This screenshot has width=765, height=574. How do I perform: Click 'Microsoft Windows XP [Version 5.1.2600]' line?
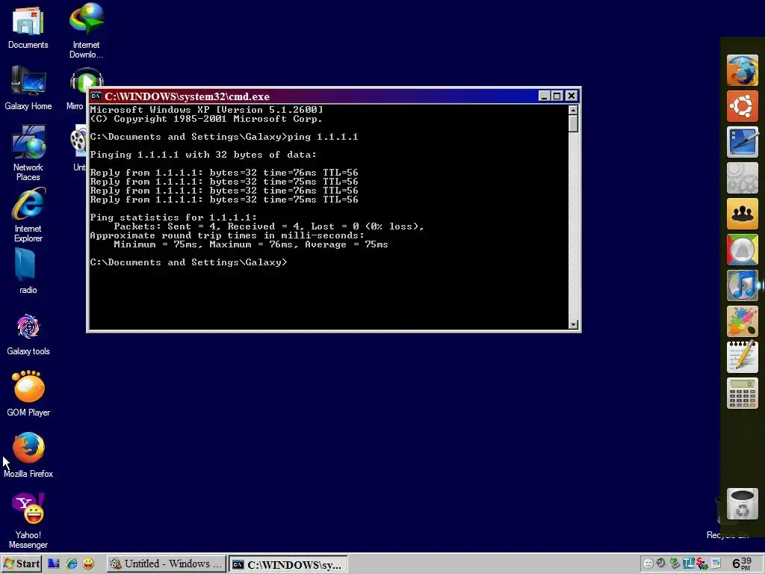206,110
